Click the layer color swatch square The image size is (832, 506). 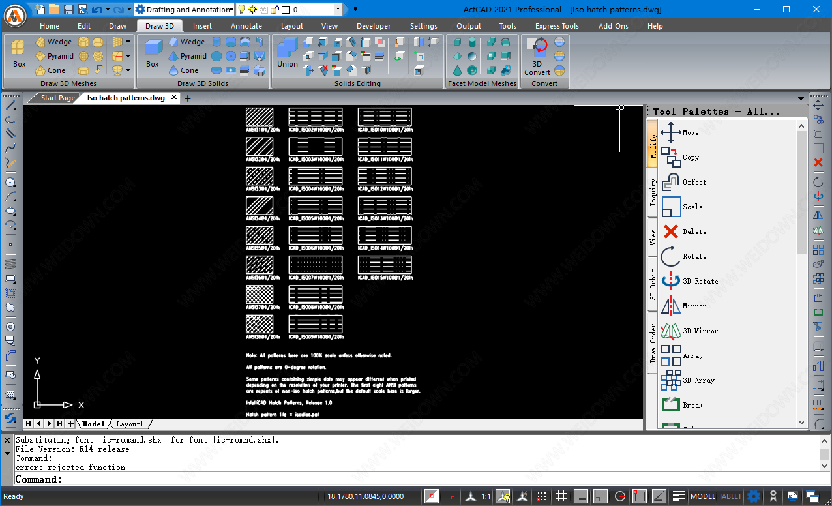[285, 10]
